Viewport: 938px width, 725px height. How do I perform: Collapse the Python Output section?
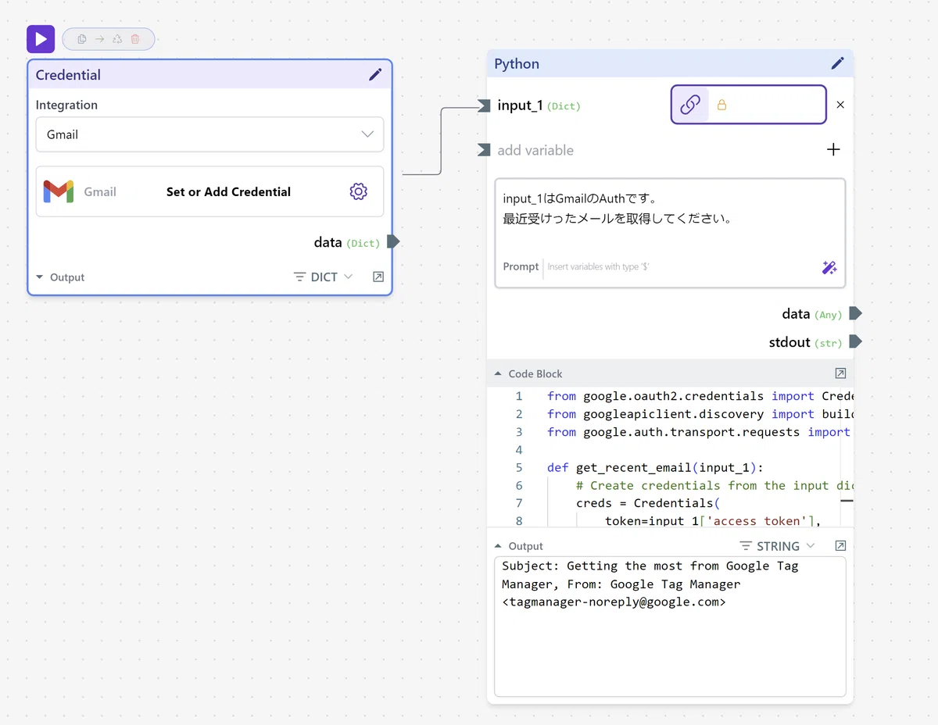498,546
